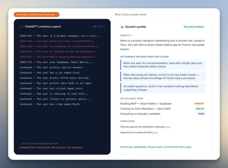The width and height of the screenshot is (228, 168).
Task: Select "The user prefers dark mode in all apps" line
Action: pyautogui.click(x=55, y=83)
